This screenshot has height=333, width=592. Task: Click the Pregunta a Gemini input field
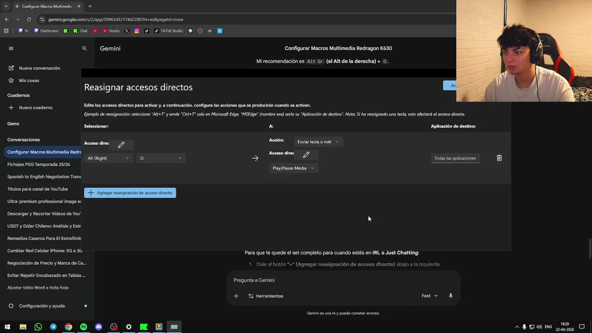[x=343, y=280]
